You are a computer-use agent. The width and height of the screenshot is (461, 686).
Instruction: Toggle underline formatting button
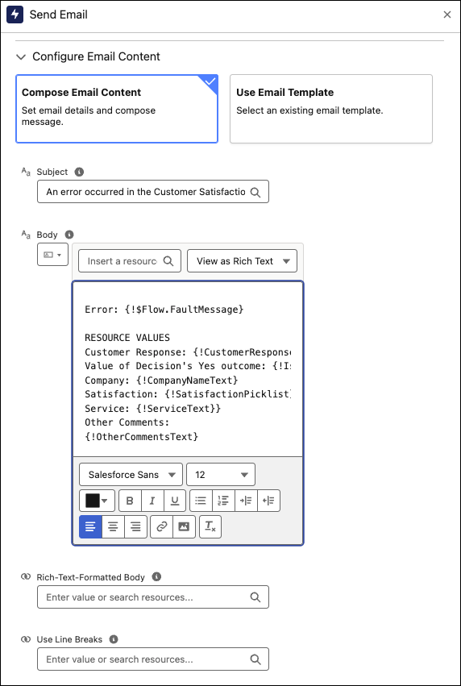point(175,501)
